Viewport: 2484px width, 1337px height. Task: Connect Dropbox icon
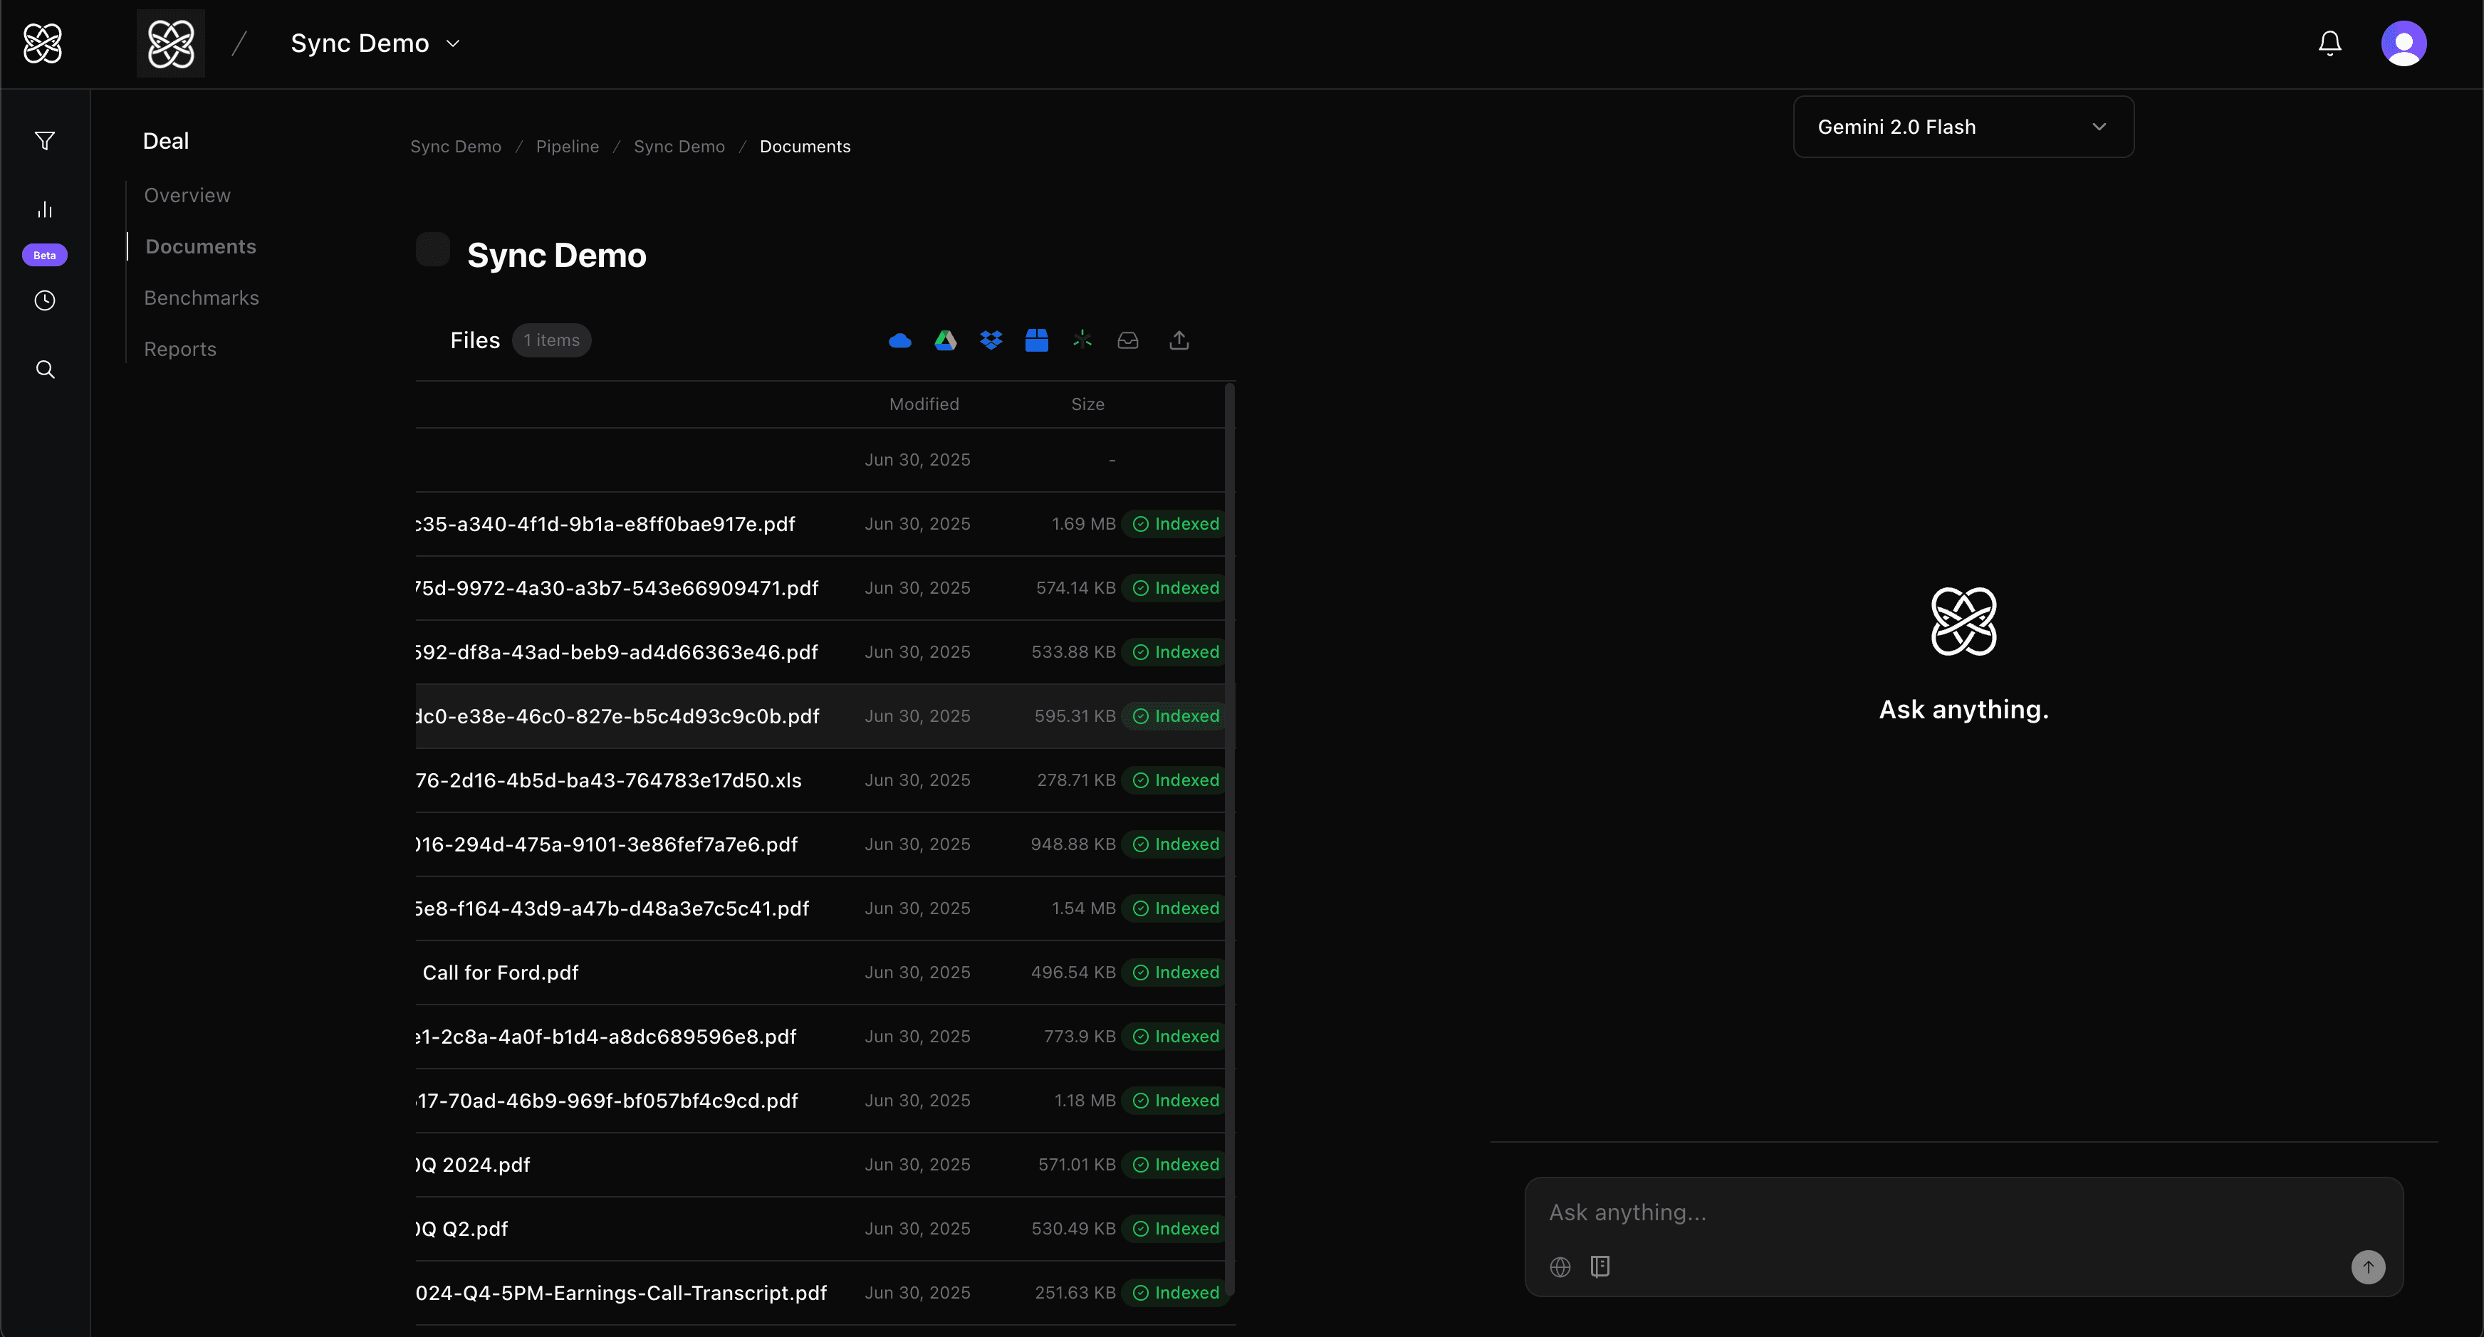point(991,340)
